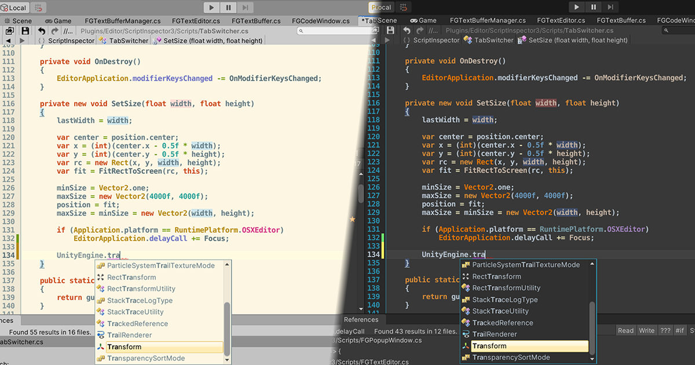
Task: Toggle the grid snapping icon beside the light-theme Local button
Action: (x=39, y=8)
